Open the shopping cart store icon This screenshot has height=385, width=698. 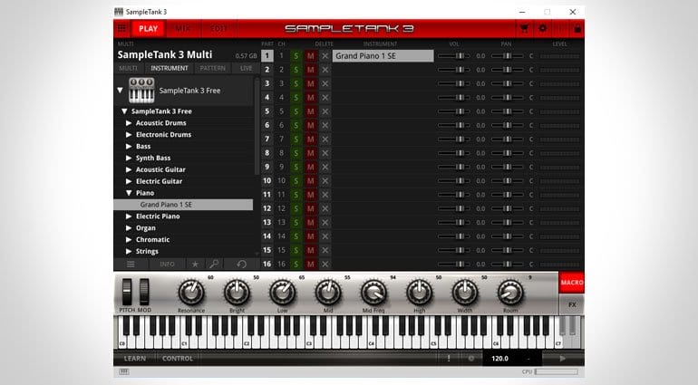tap(524, 29)
